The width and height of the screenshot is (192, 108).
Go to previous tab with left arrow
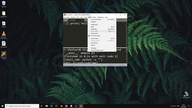(x=65, y=20)
